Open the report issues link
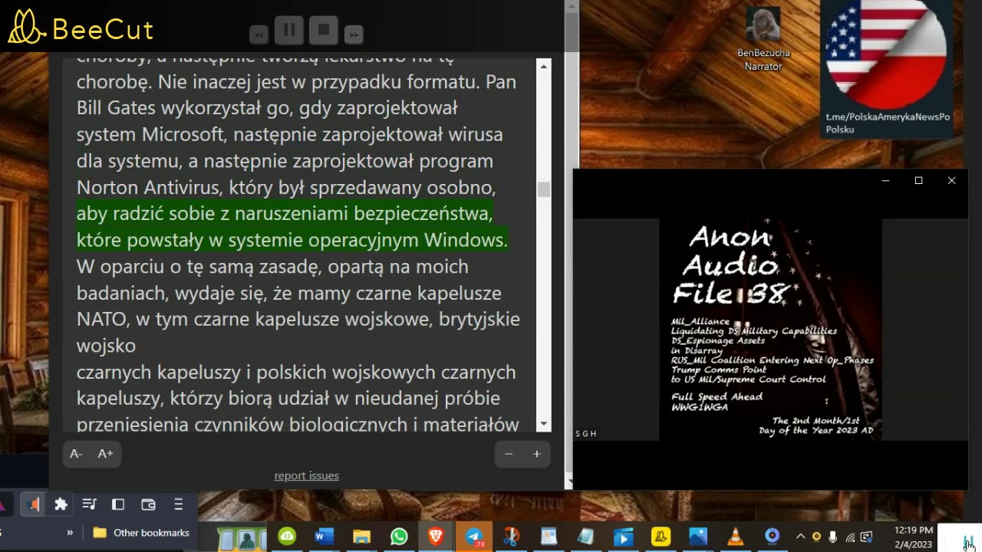Viewport: 982px width, 552px height. coord(307,475)
